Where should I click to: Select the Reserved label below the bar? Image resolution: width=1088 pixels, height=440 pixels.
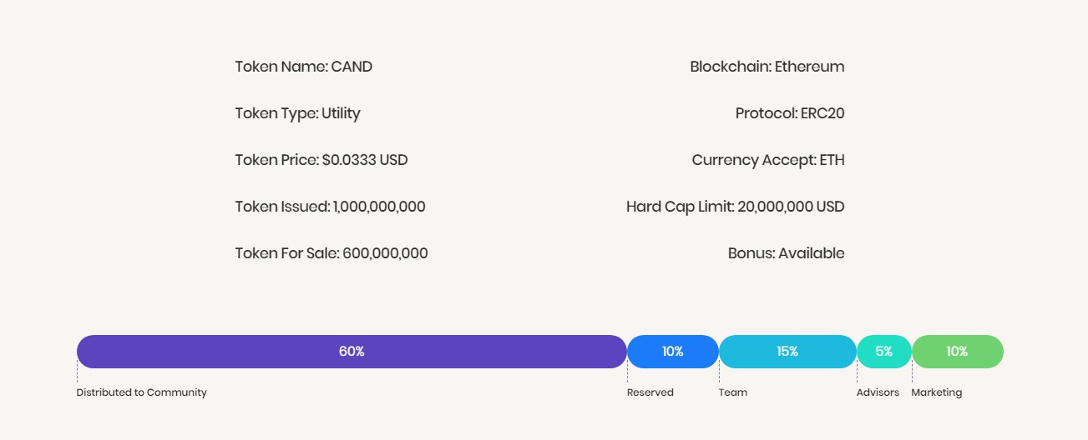pyautogui.click(x=650, y=392)
